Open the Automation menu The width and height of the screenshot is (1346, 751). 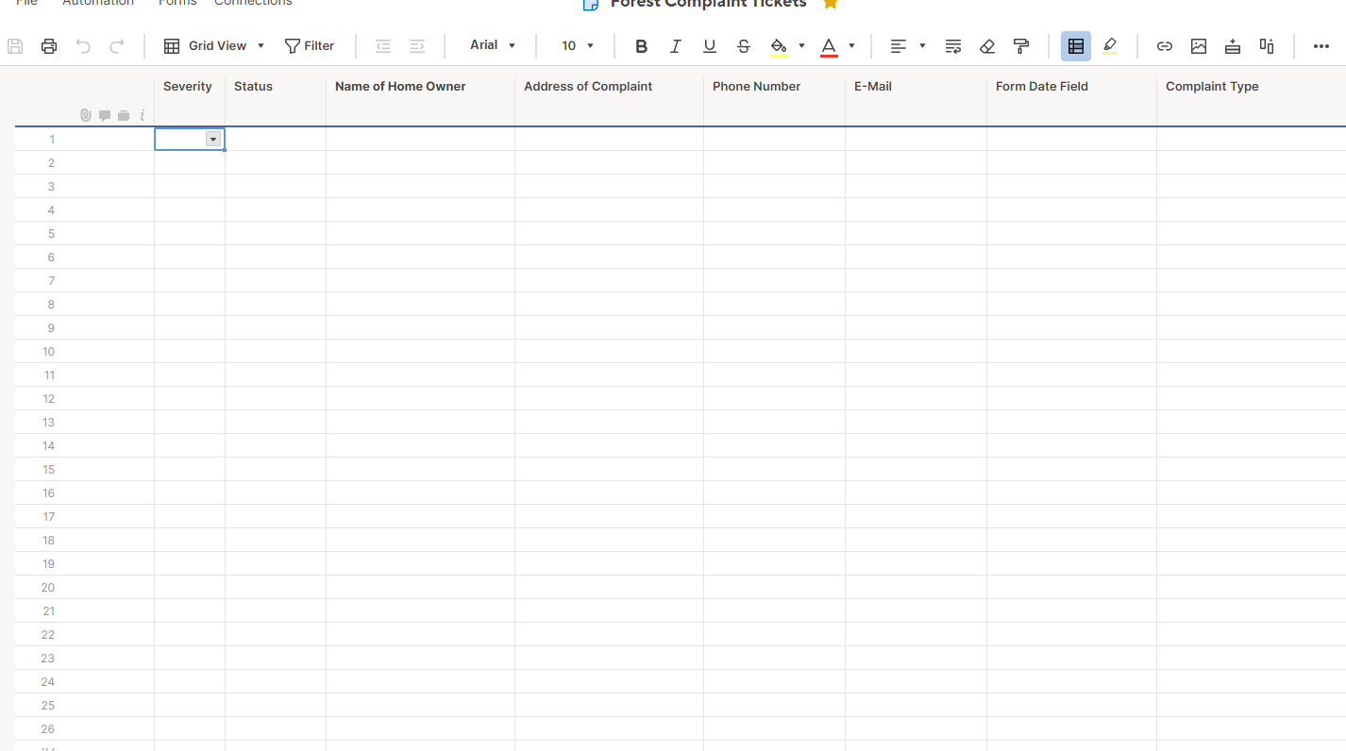point(98,3)
